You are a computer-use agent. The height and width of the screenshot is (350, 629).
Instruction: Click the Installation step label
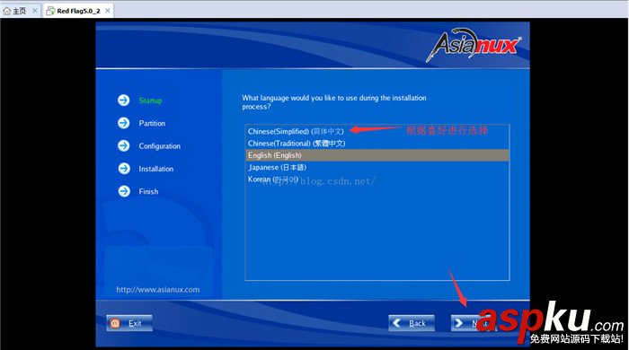pos(156,169)
